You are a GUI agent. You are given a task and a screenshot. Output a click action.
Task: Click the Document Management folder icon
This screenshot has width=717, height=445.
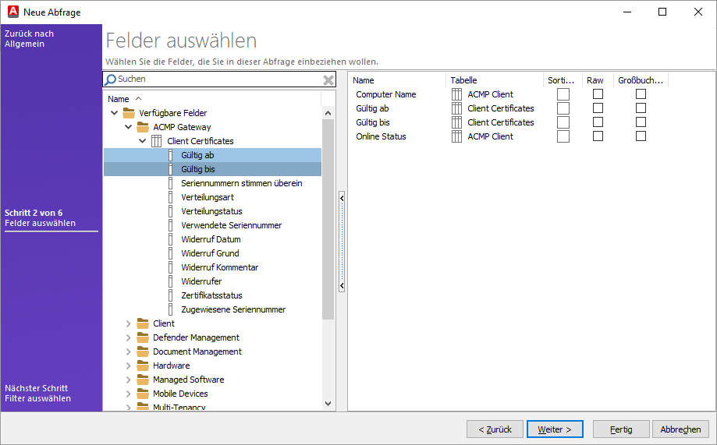coord(143,351)
